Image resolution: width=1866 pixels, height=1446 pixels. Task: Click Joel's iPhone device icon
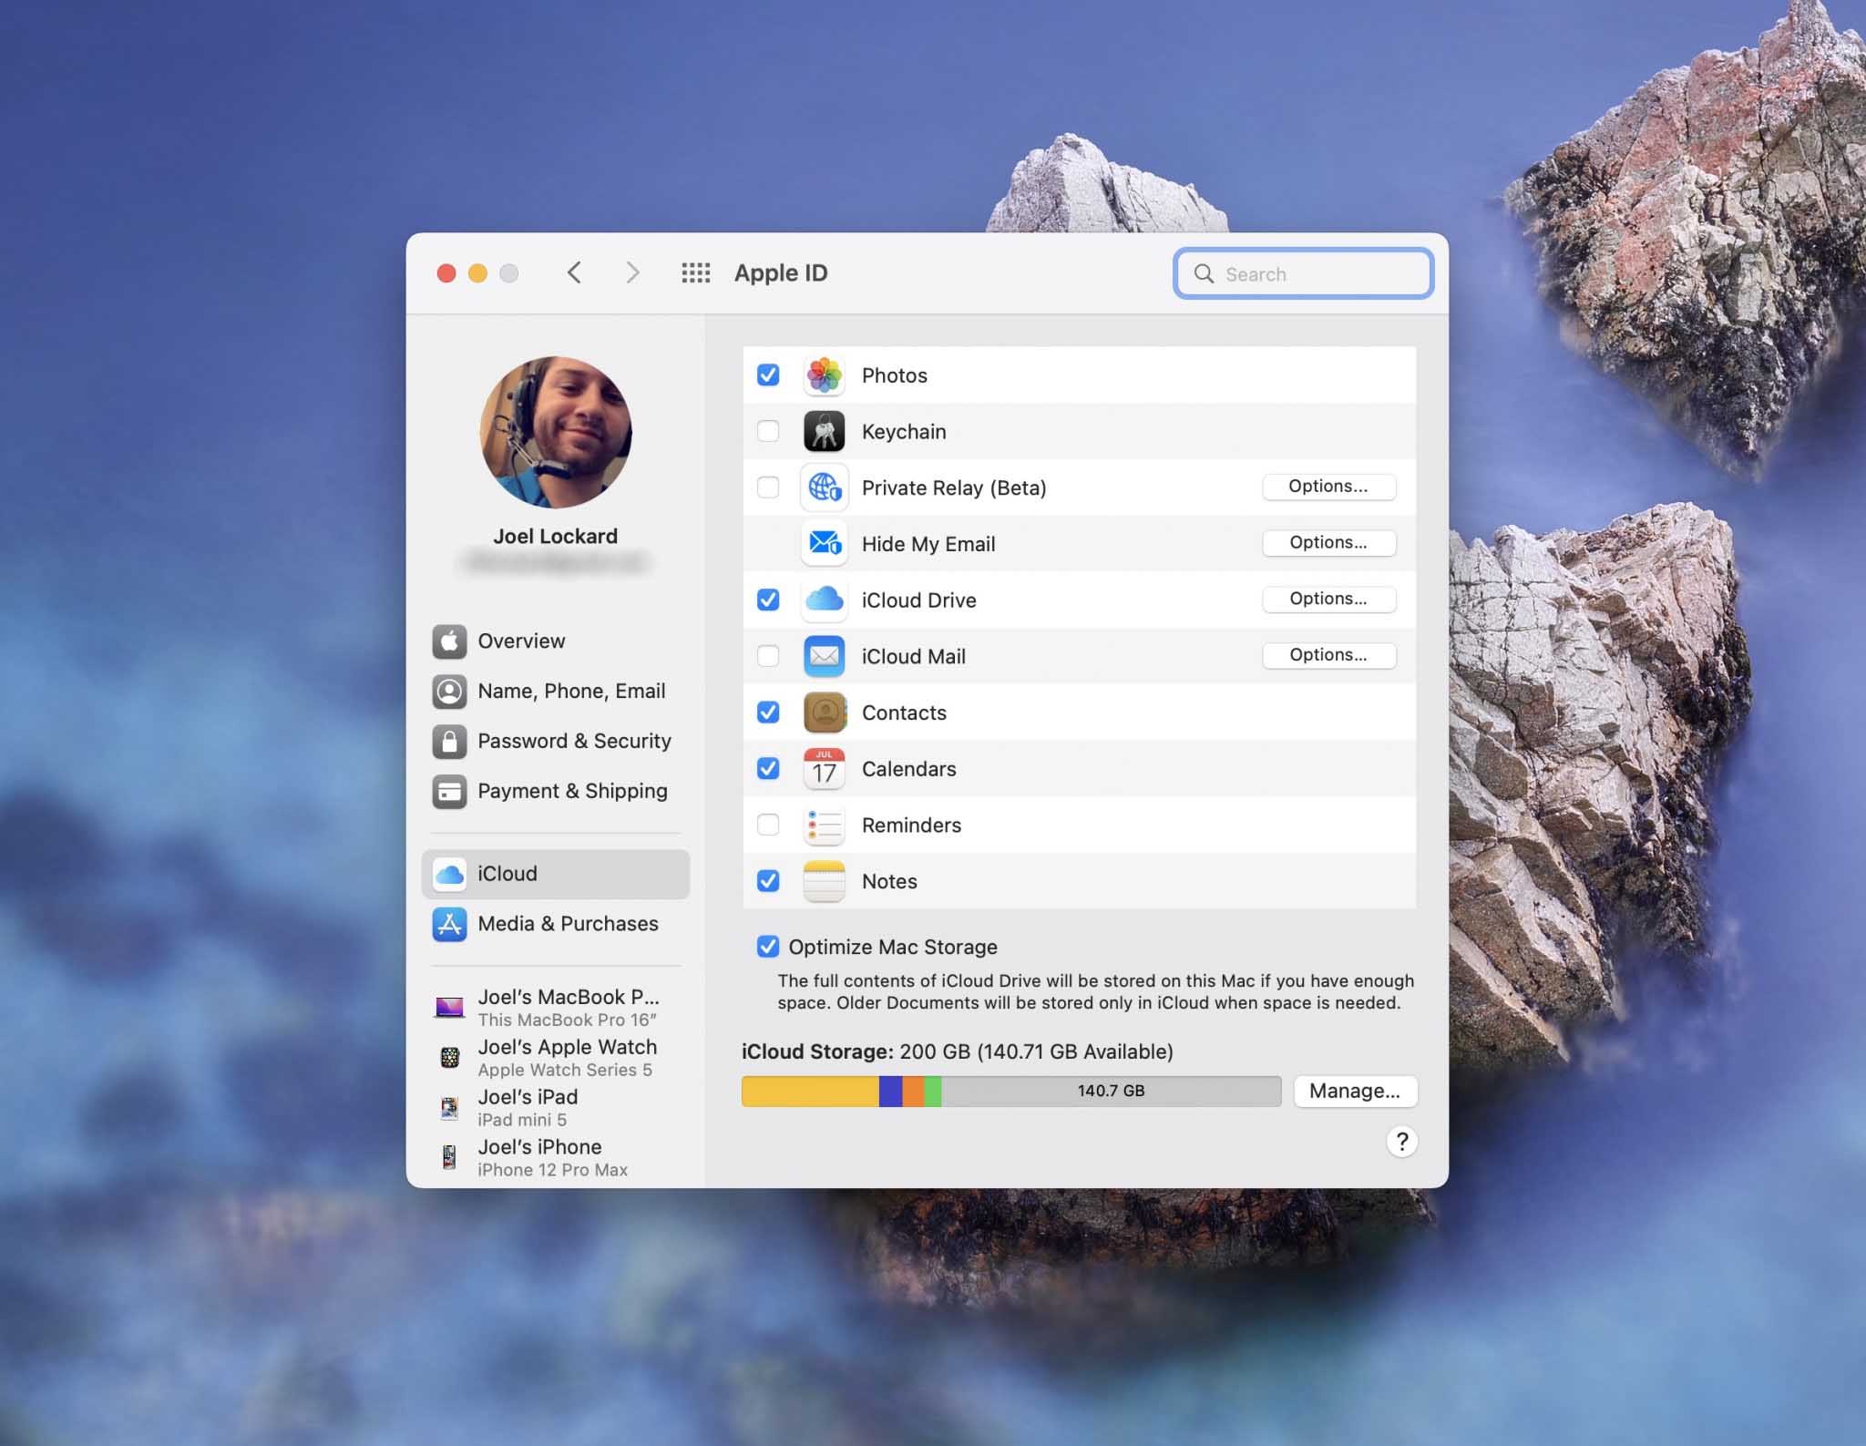click(449, 1157)
